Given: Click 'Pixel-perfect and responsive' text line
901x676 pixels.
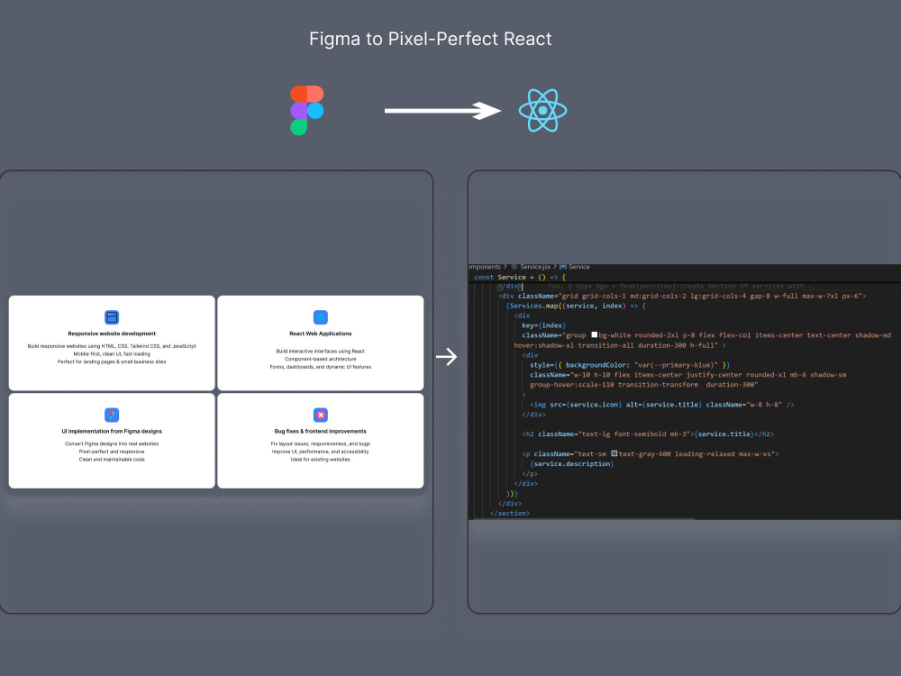Looking at the screenshot, I should click(112, 452).
